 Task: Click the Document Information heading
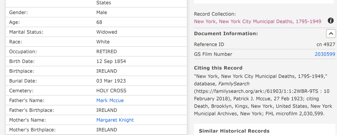coord(226,34)
